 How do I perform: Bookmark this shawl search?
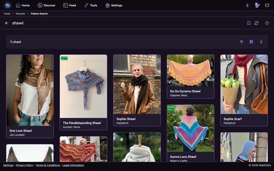tap(249, 23)
